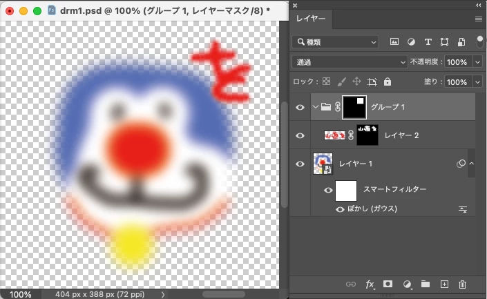487x299 pixels.
Task: Open the opacity slider dropdown arrow
Action: [x=478, y=62]
